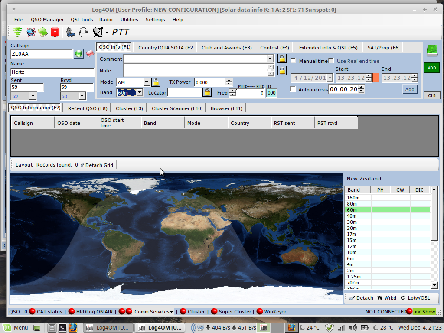Click the red eraser icon next to Callsign

coord(90,54)
